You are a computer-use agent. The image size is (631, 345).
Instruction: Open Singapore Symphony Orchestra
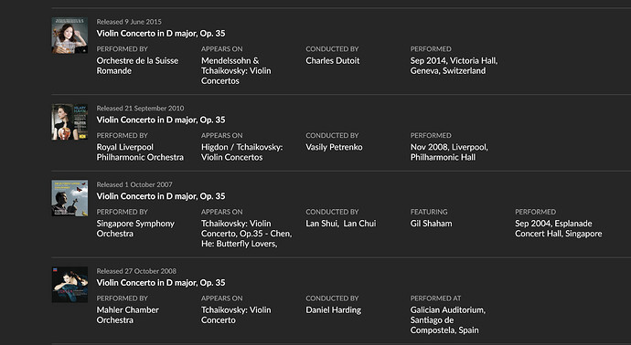point(135,228)
